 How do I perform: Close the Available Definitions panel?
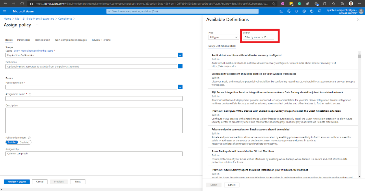[358, 20]
